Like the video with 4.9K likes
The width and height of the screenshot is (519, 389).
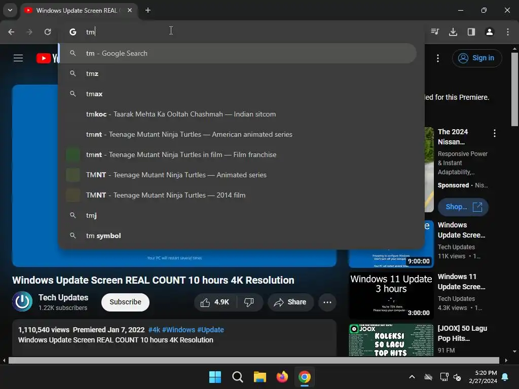point(215,302)
